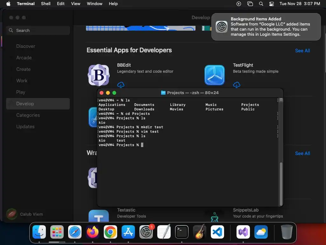Click the BBEdit app title
The image size is (326, 245).
click(124, 65)
